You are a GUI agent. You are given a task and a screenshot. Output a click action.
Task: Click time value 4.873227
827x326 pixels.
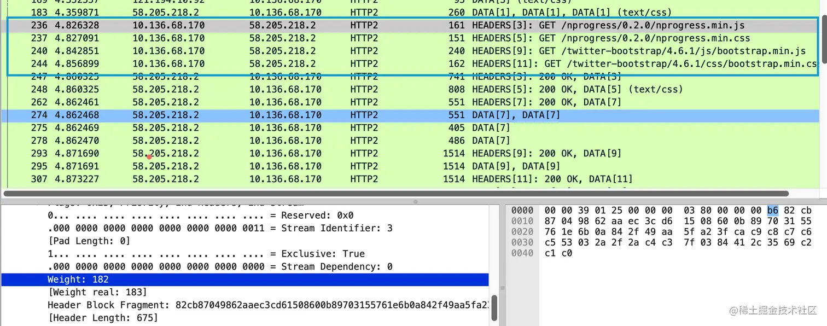pos(77,179)
